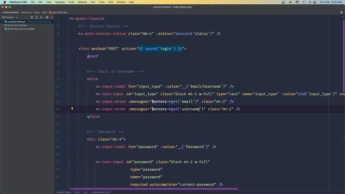Click the user account icon in navigation bar
Image resolution: width=345 pixels, height=194 pixels.
click(x=341, y=12)
